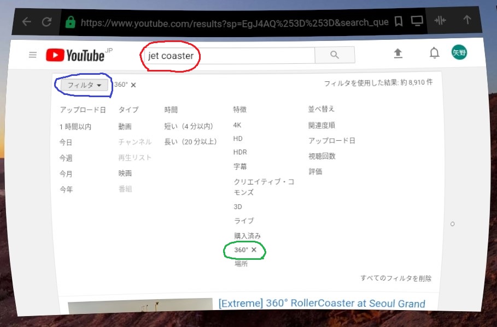This screenshot has height=327, width=497.
Task: Click the green padlock security icon
Action: tap(70, 22)
